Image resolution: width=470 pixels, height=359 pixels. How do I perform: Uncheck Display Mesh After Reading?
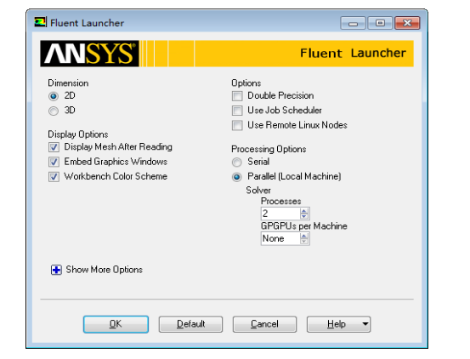pos(54,147)
